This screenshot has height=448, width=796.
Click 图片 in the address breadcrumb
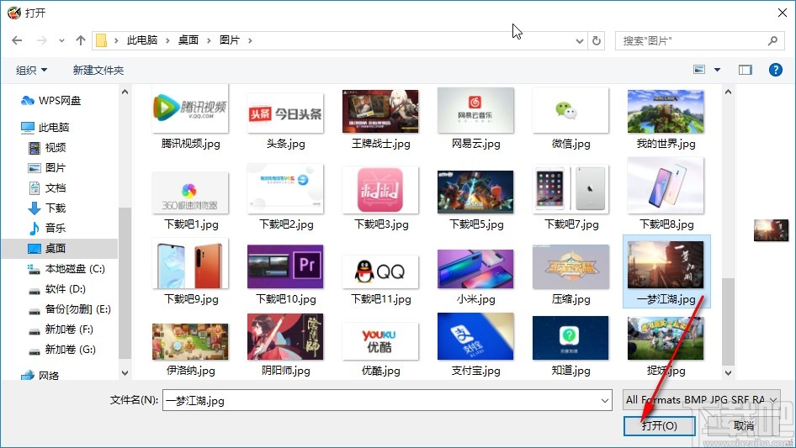(230, 40)
